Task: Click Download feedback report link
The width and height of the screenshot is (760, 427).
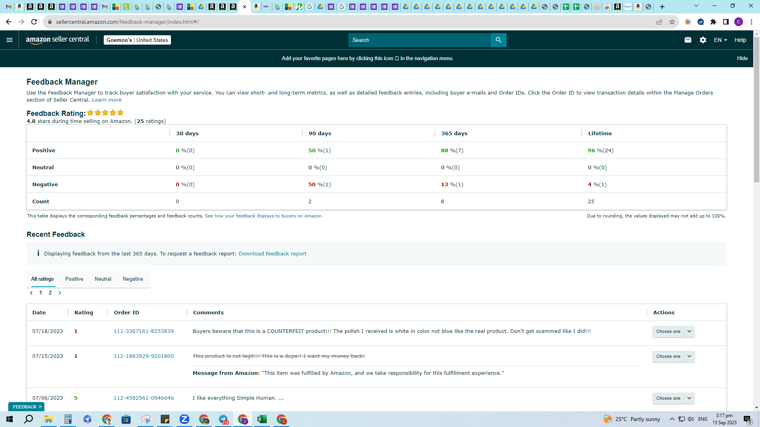Action: coord(272,253)
